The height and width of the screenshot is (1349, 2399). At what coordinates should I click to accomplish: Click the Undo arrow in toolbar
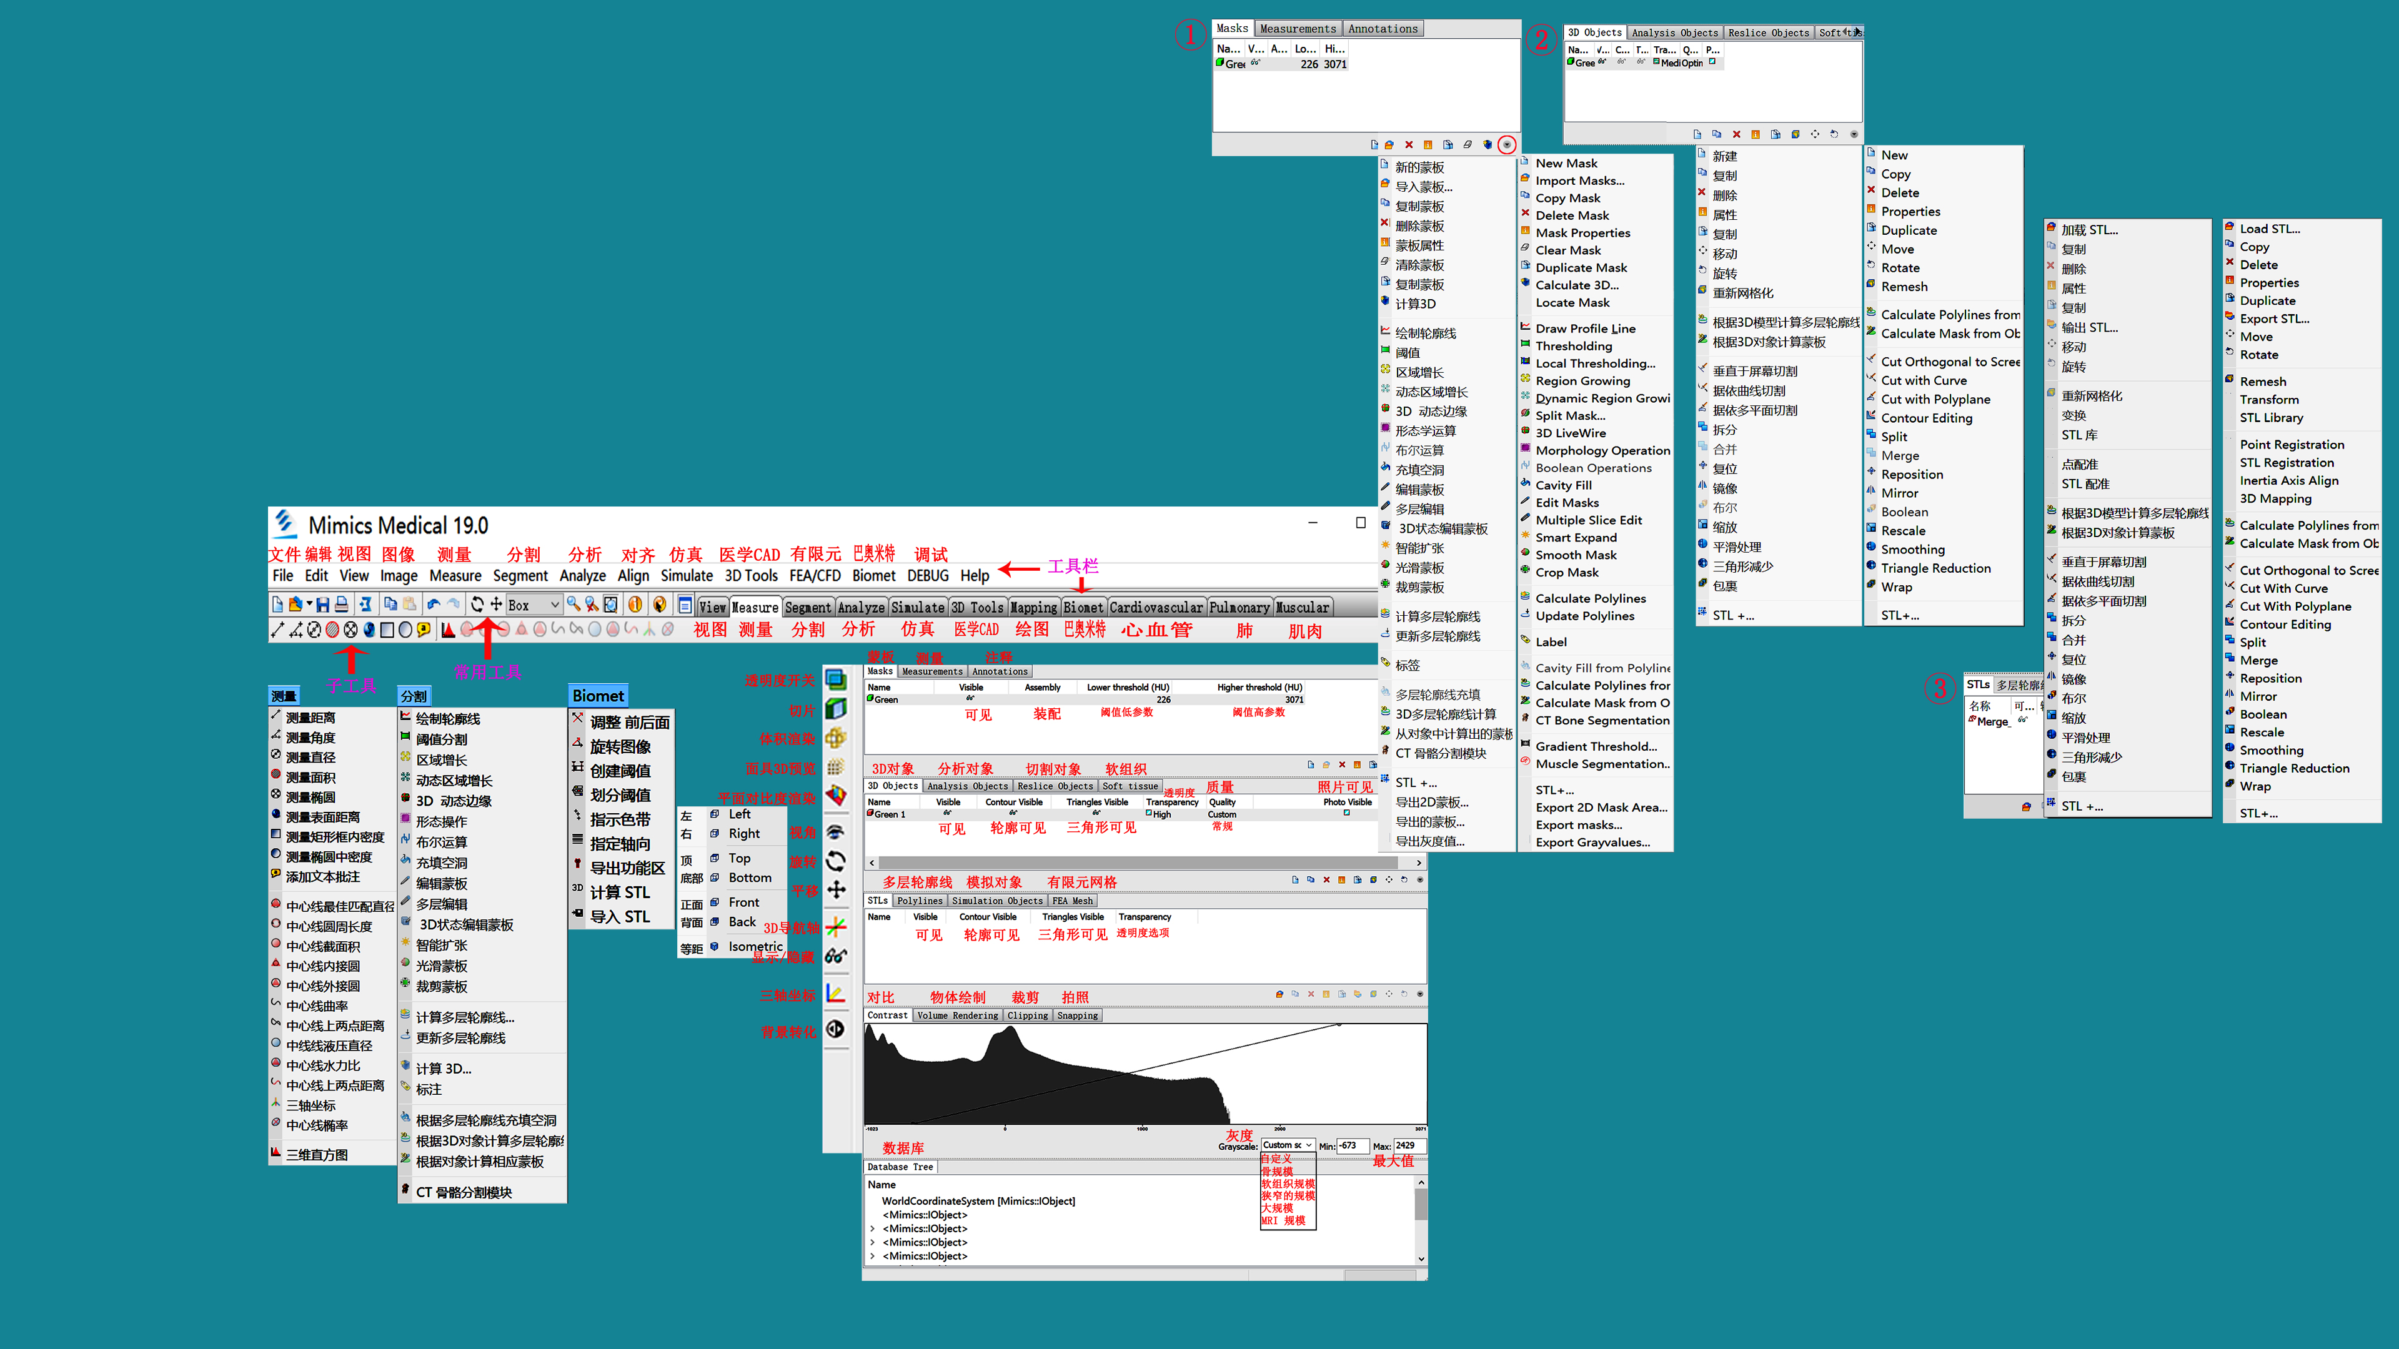434,605
